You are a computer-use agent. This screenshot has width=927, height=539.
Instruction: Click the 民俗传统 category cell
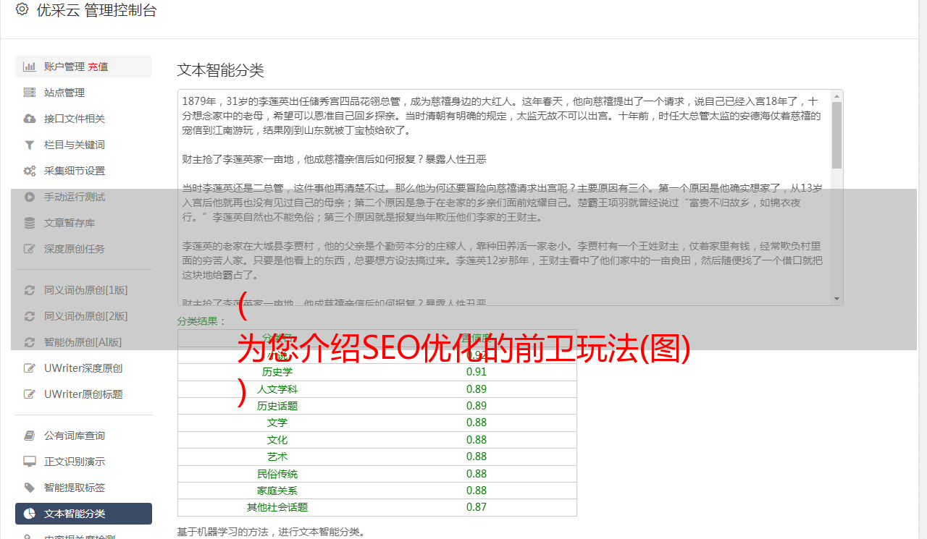coord(277,474)
